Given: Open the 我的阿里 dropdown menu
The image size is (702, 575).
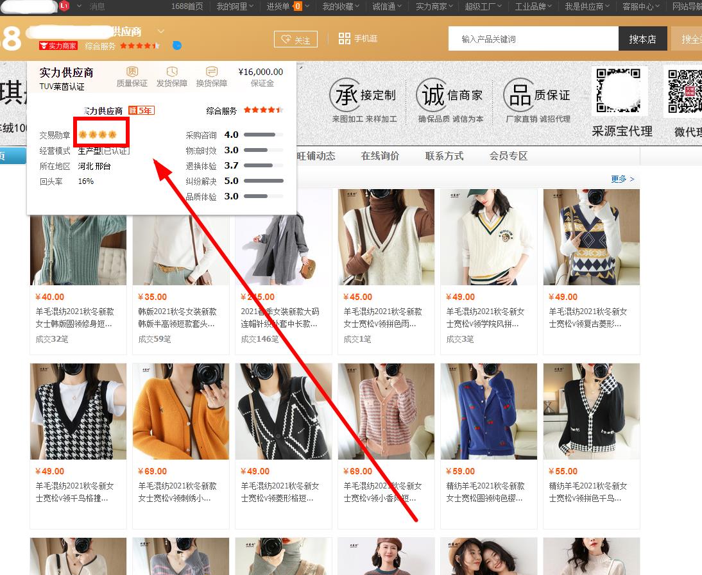Looking at the screenshot, I should [x=235, y=6].
